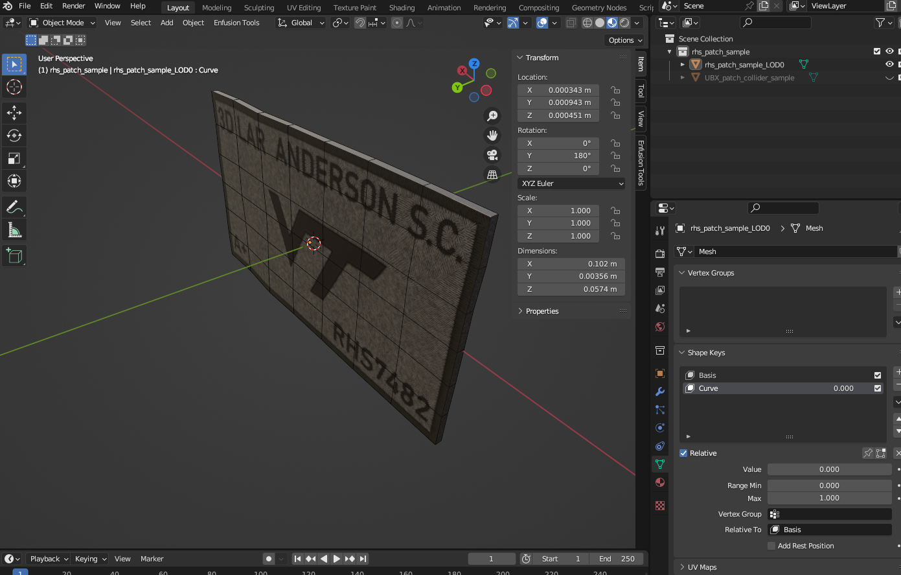
Task: Hide rhs_patch_sample_LOD0 in the outliner
Action: click(889, 64)
